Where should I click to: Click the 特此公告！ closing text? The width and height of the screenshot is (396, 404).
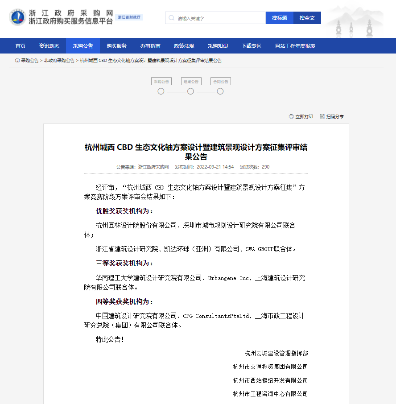(x=110, y=340)
